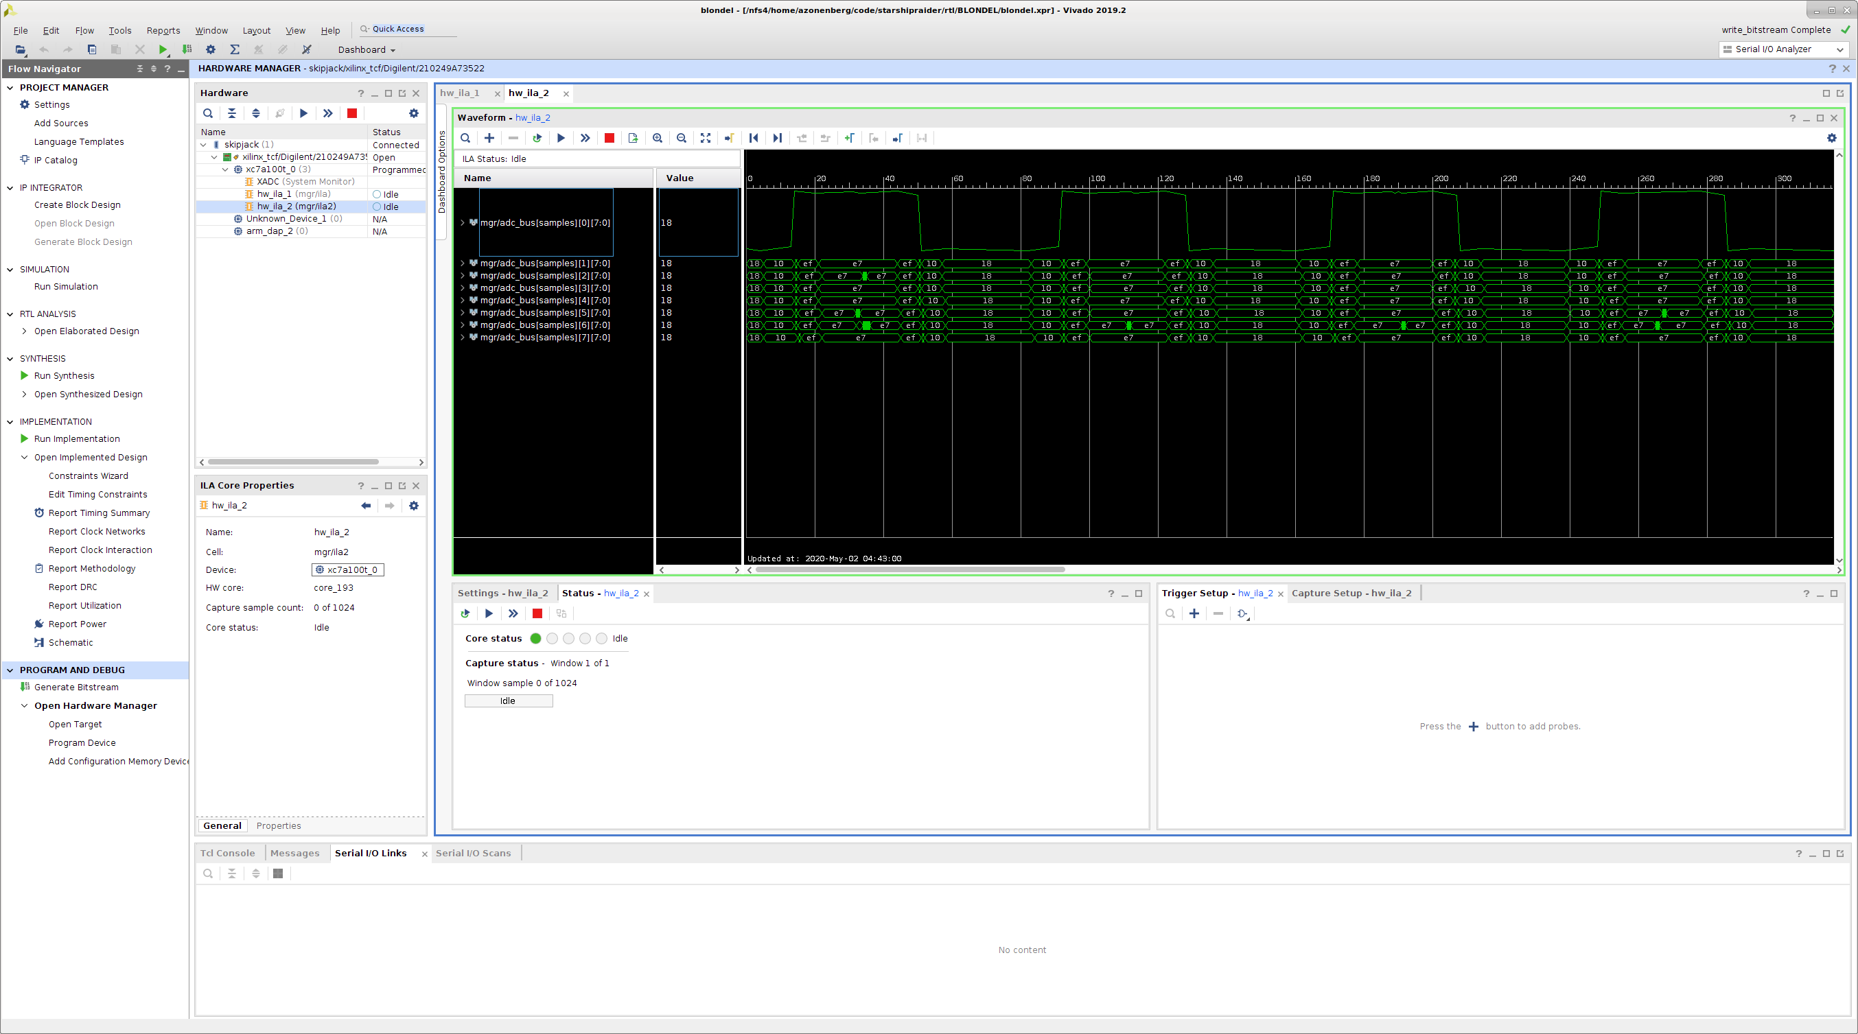Toggle auto re-trigger in Waveform toolbar
This screenshot has width=1858, height=1034.
point(537,138)
